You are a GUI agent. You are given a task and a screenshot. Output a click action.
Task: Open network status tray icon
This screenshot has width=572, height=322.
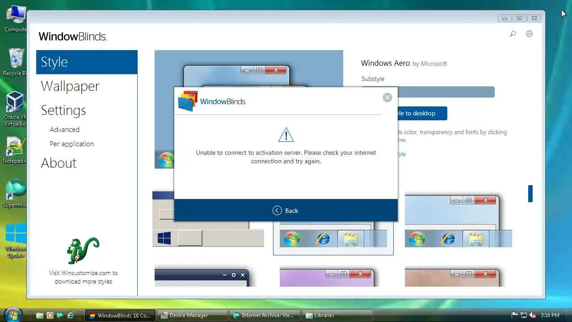(x=524, y=315)
